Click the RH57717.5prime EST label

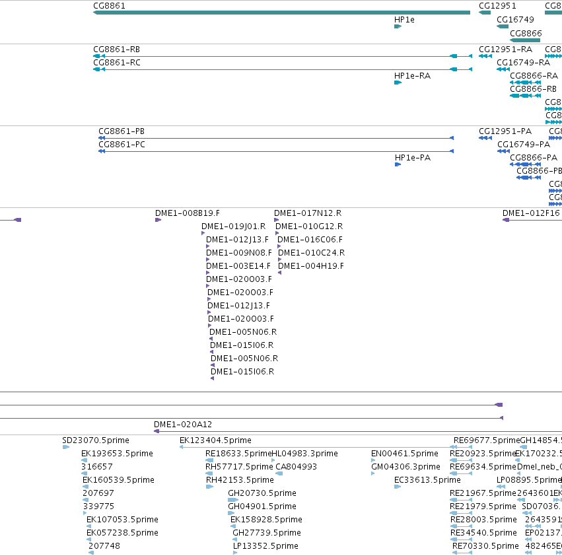point(239,466)
